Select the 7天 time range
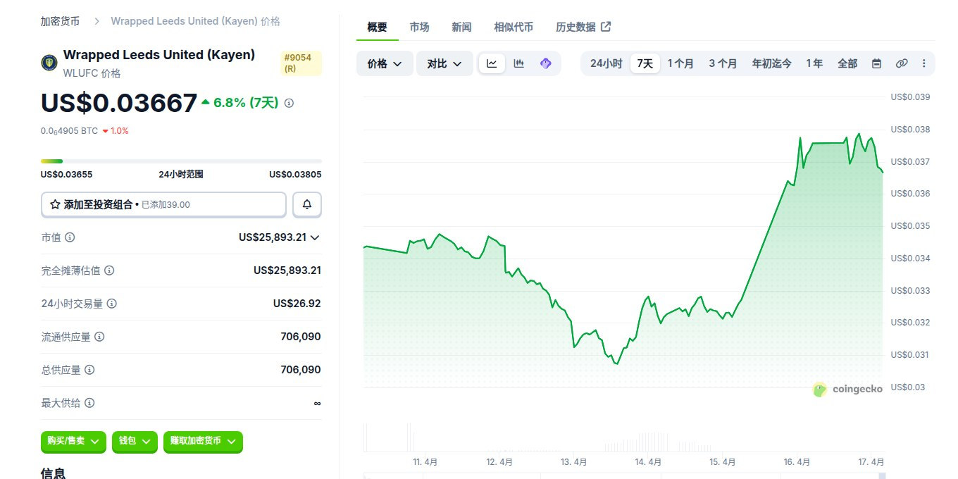 point(645,63)
